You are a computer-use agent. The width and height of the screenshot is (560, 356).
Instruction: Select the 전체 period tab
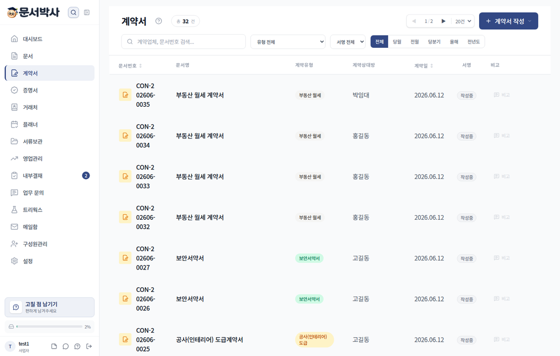[379, 42]
